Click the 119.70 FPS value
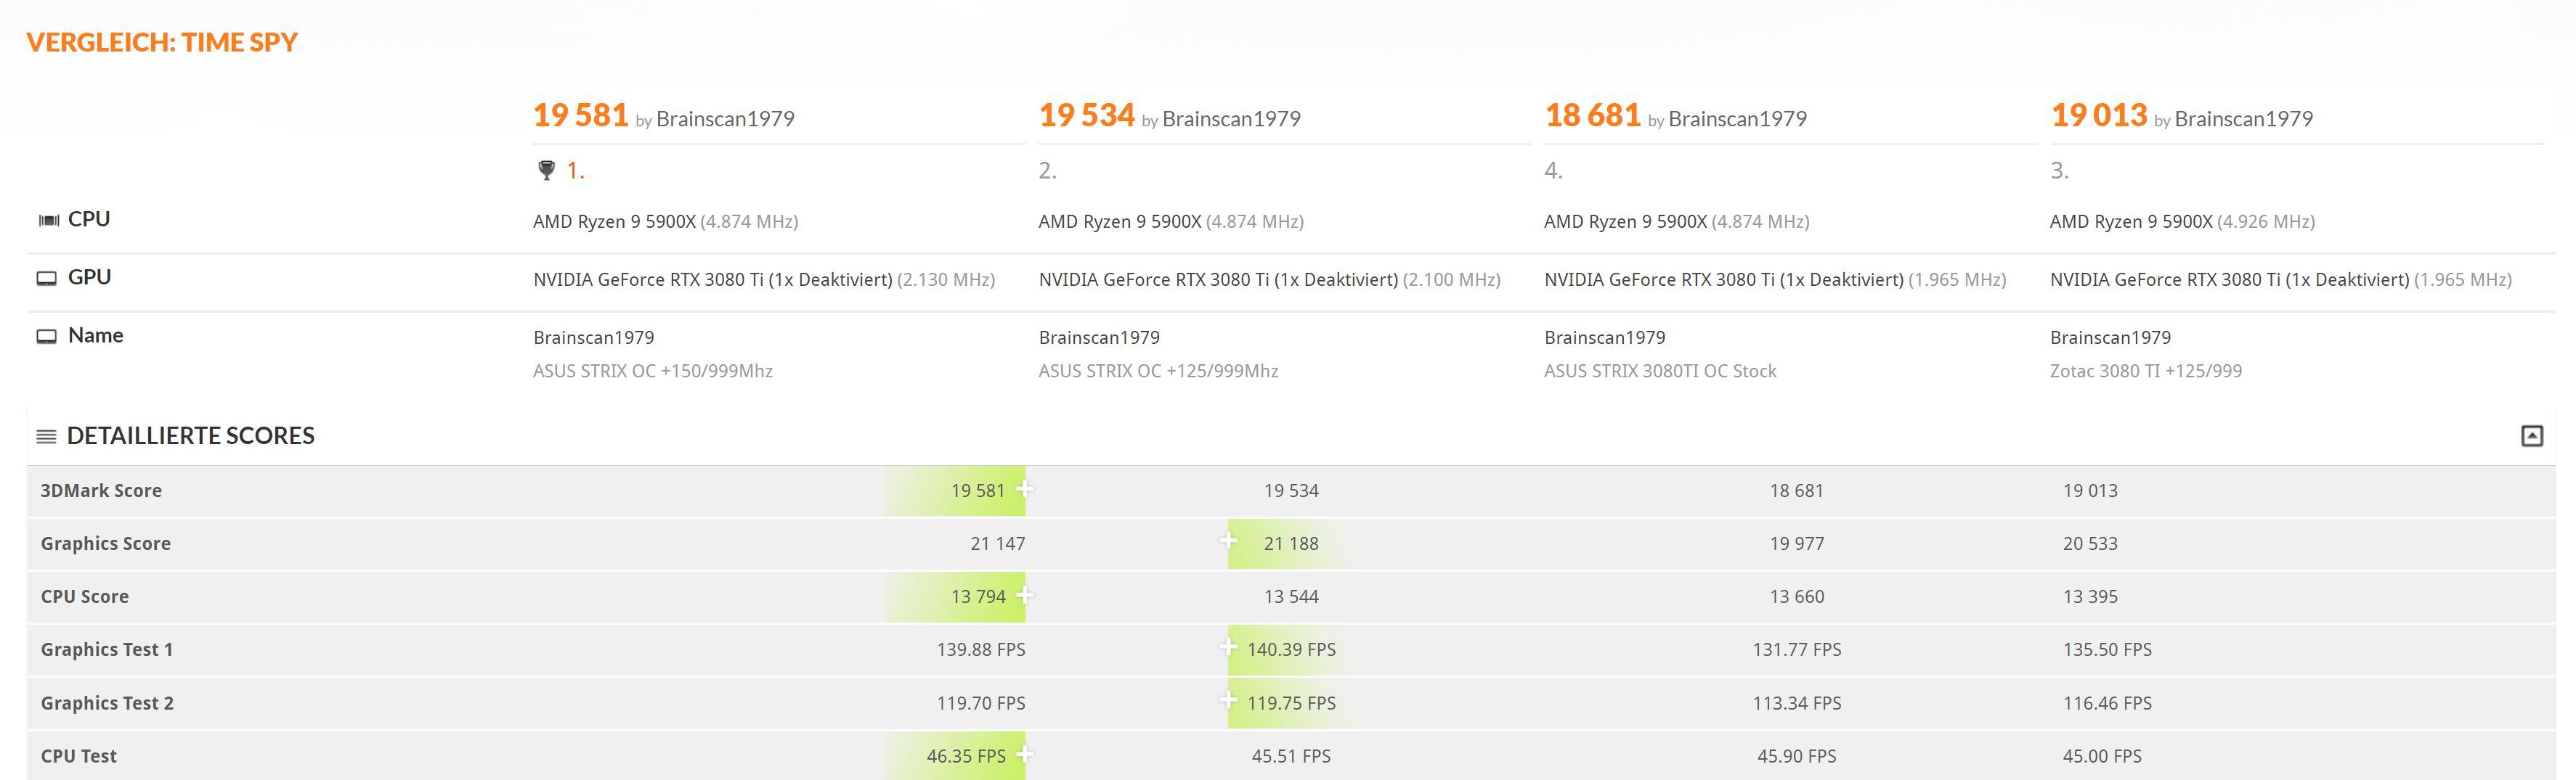 [981, 703]
